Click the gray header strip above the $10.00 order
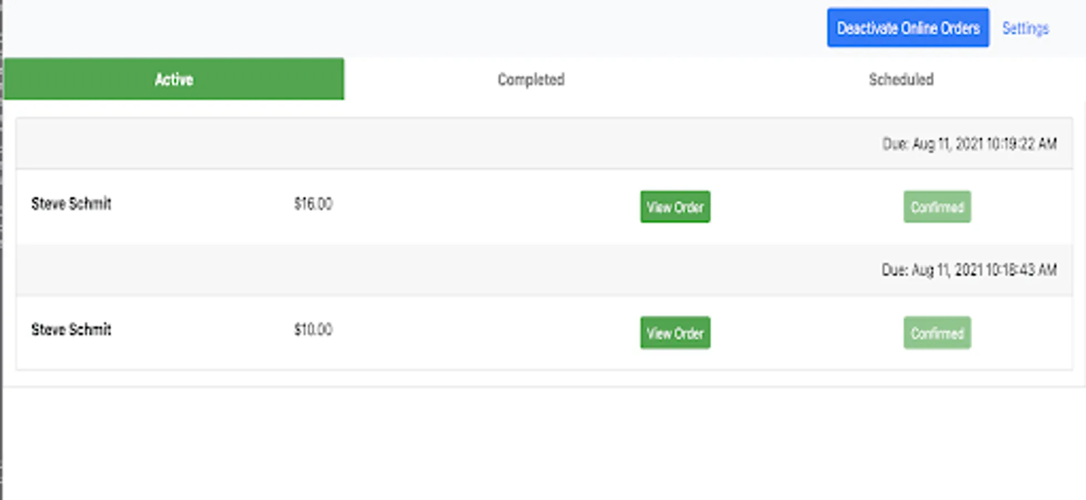The width and height of the screenshot is (1086, 500). [389, 270]
